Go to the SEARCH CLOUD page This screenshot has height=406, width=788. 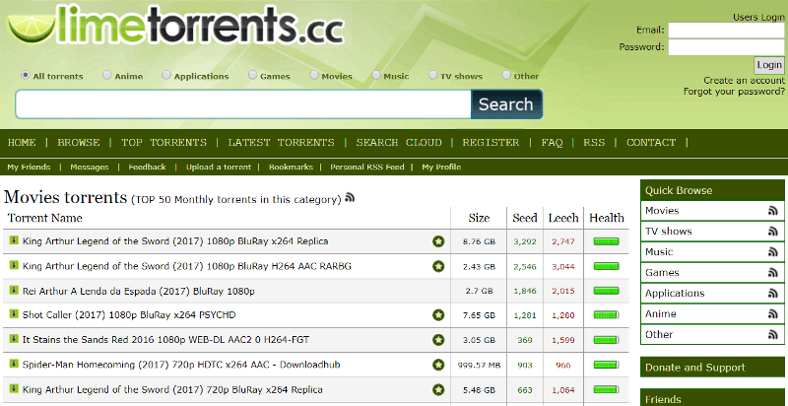coord(398,143)
